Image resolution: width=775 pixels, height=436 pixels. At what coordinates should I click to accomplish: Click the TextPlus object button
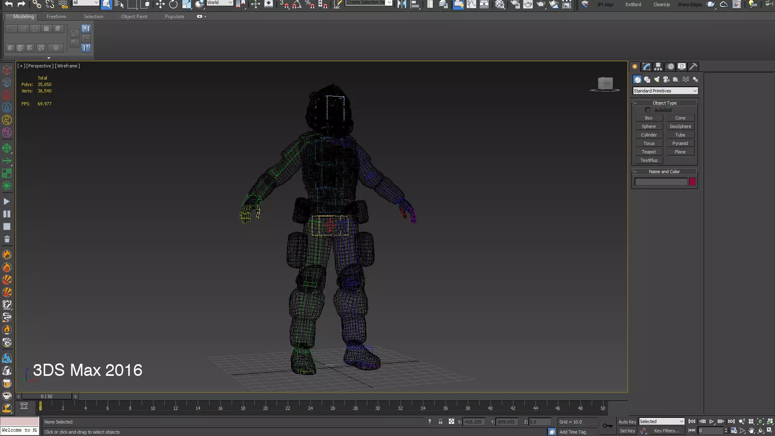(649, 160)
